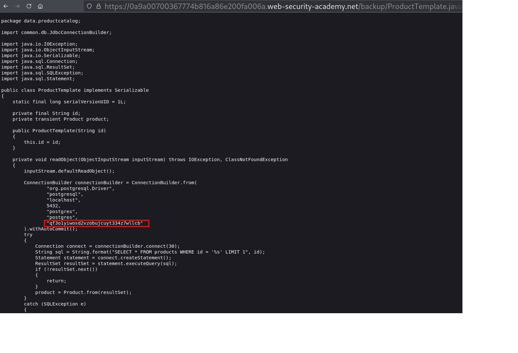Click the "postgresql" string line
This screenshot has width=518, height=353.
pos(65,194)
